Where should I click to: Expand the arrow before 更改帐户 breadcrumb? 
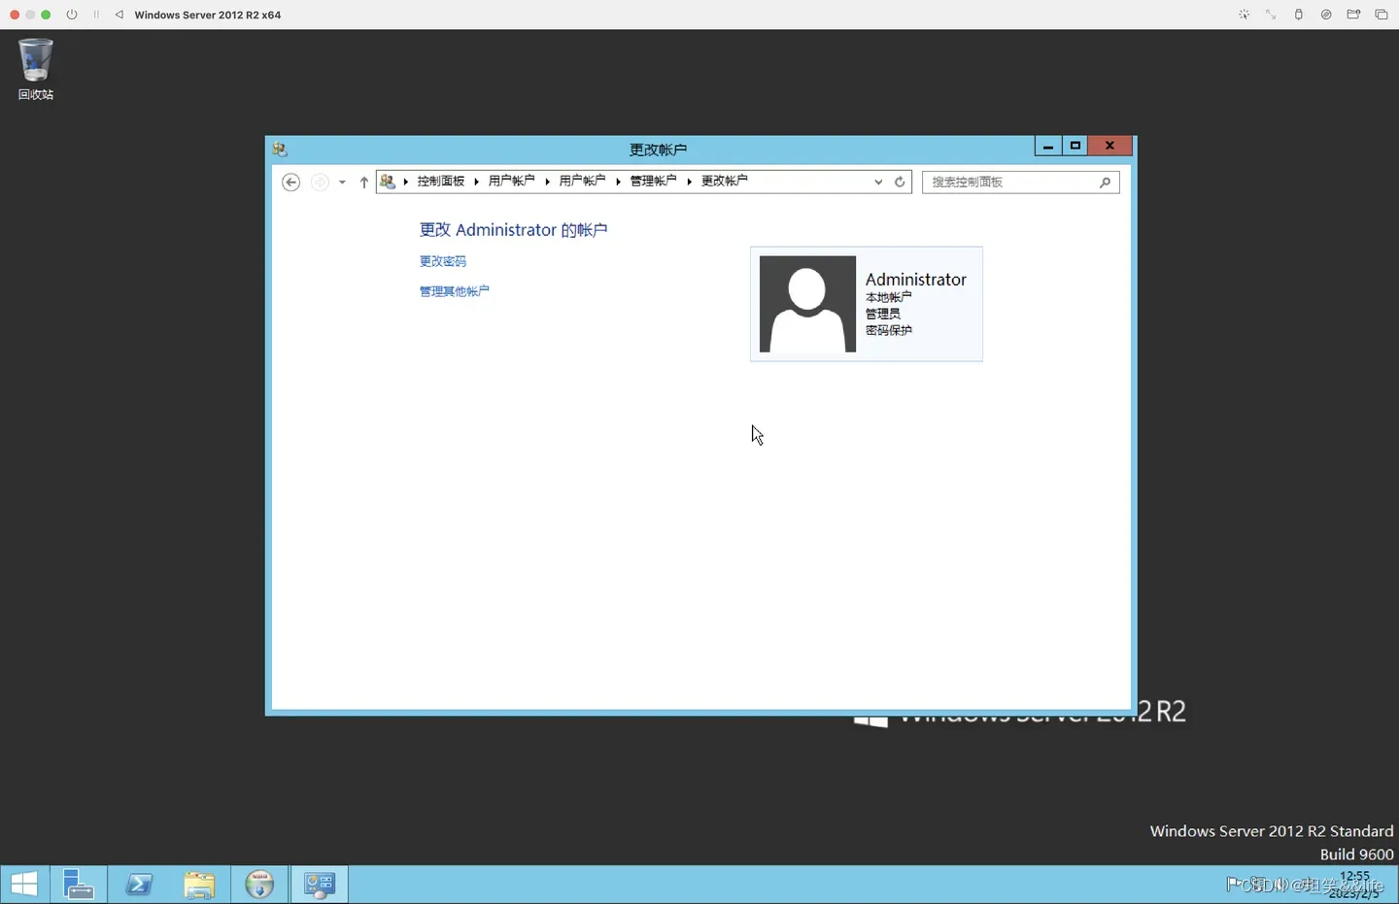(689, 182)
